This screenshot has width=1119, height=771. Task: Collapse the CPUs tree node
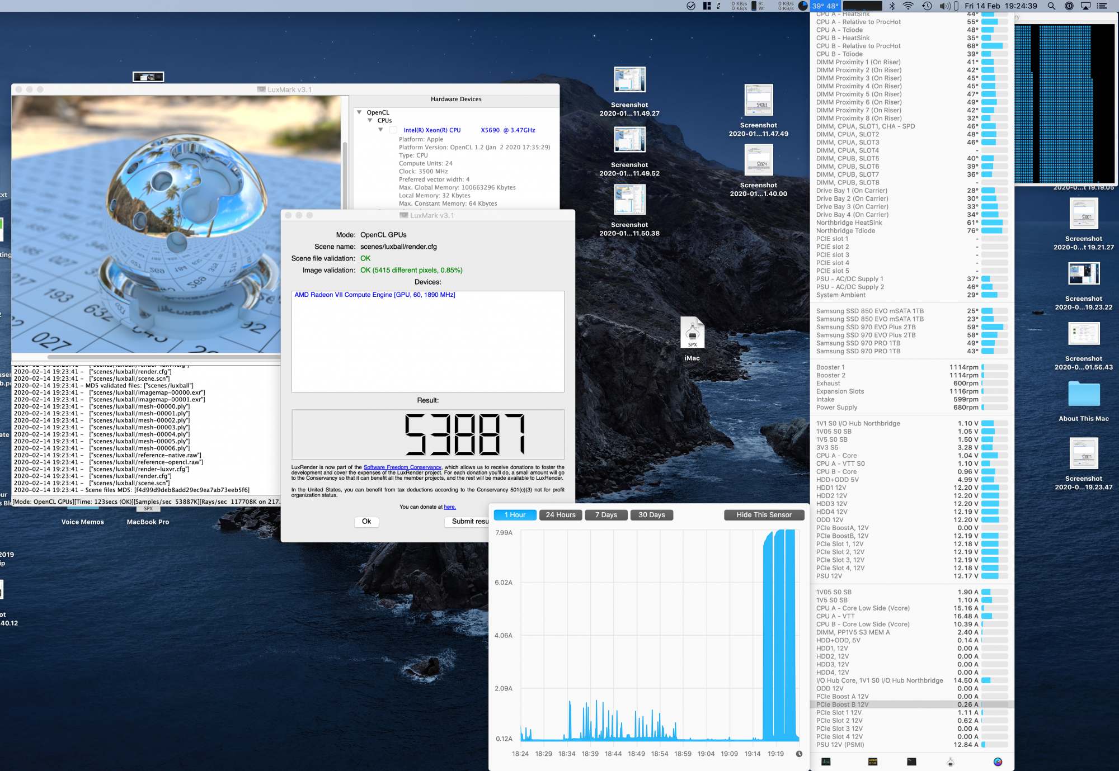click(370, 120)
